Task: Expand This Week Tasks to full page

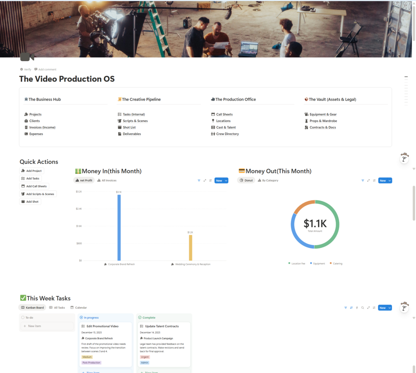Action: 368,308
